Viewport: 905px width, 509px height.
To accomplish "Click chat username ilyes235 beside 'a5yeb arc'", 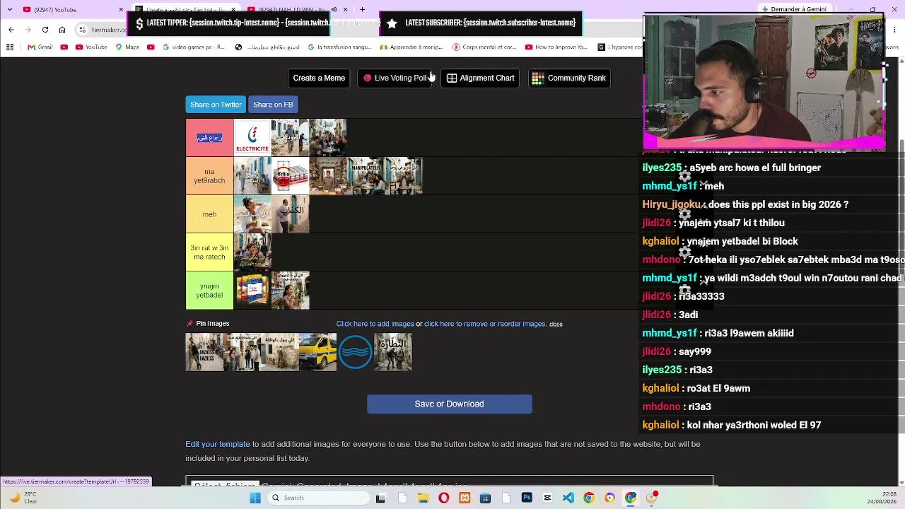I will [662, 168].
